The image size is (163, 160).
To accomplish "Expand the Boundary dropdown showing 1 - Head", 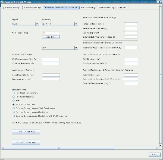I will [60, 24].
